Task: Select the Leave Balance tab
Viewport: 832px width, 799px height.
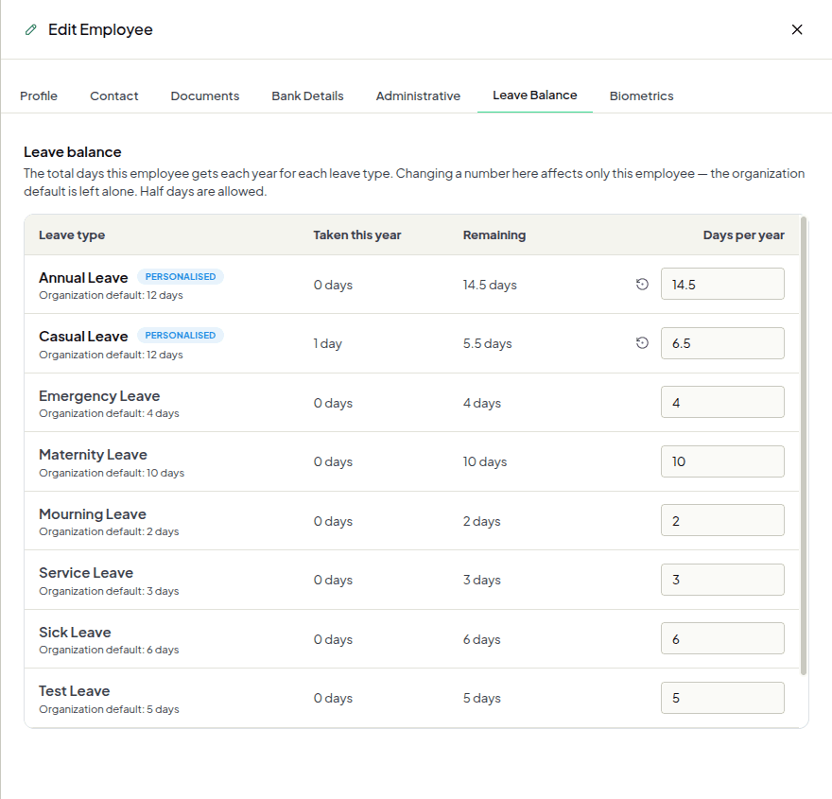Action: (535, 96)
